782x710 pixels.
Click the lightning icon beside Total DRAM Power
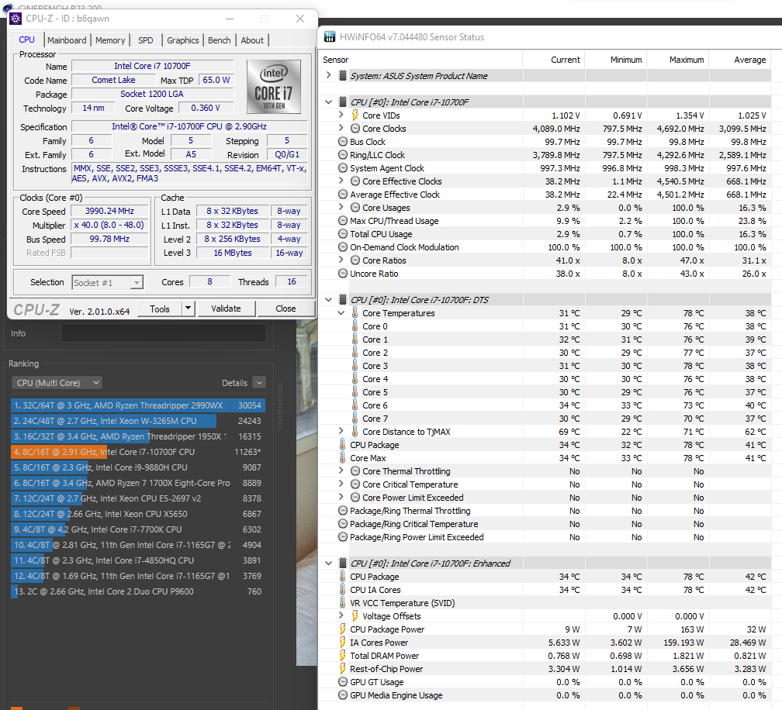coord(343,656)
